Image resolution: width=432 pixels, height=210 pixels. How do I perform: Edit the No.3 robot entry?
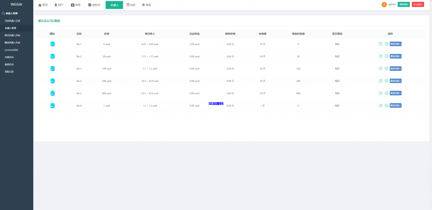[x=381, y=68]
